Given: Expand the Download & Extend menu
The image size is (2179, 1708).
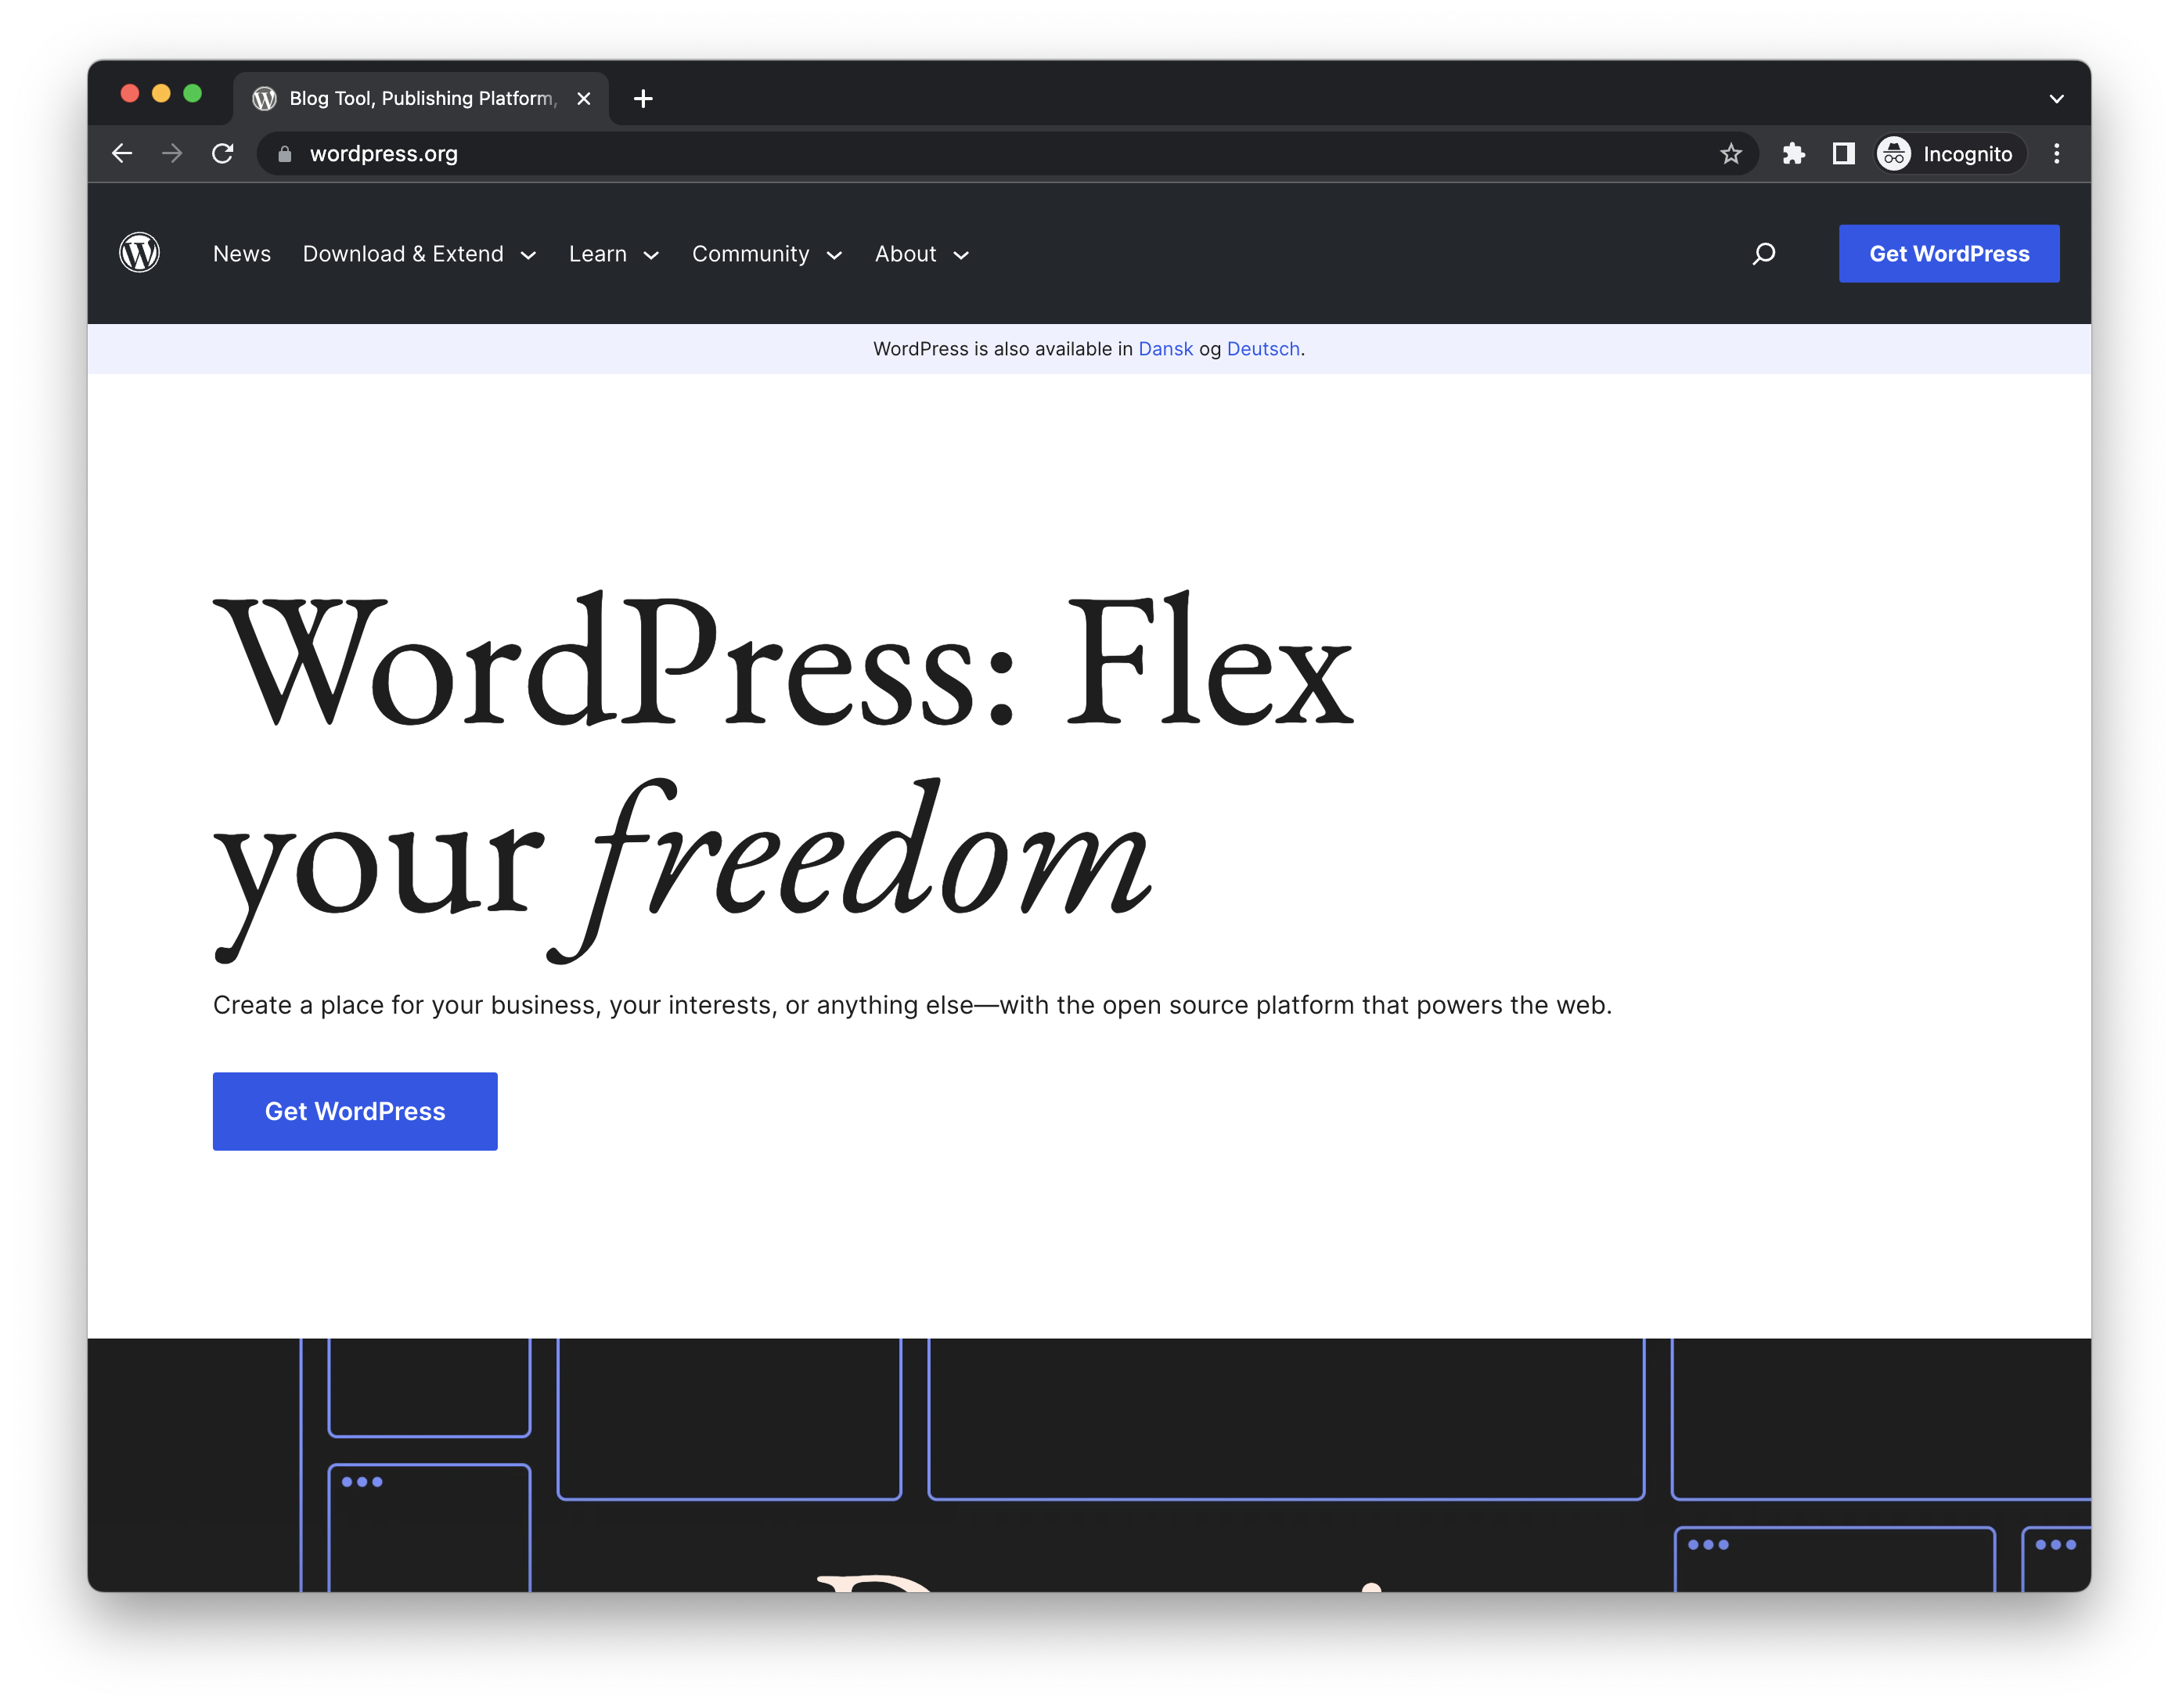Looking at the screenshot, I should click(x=420, y=254).
